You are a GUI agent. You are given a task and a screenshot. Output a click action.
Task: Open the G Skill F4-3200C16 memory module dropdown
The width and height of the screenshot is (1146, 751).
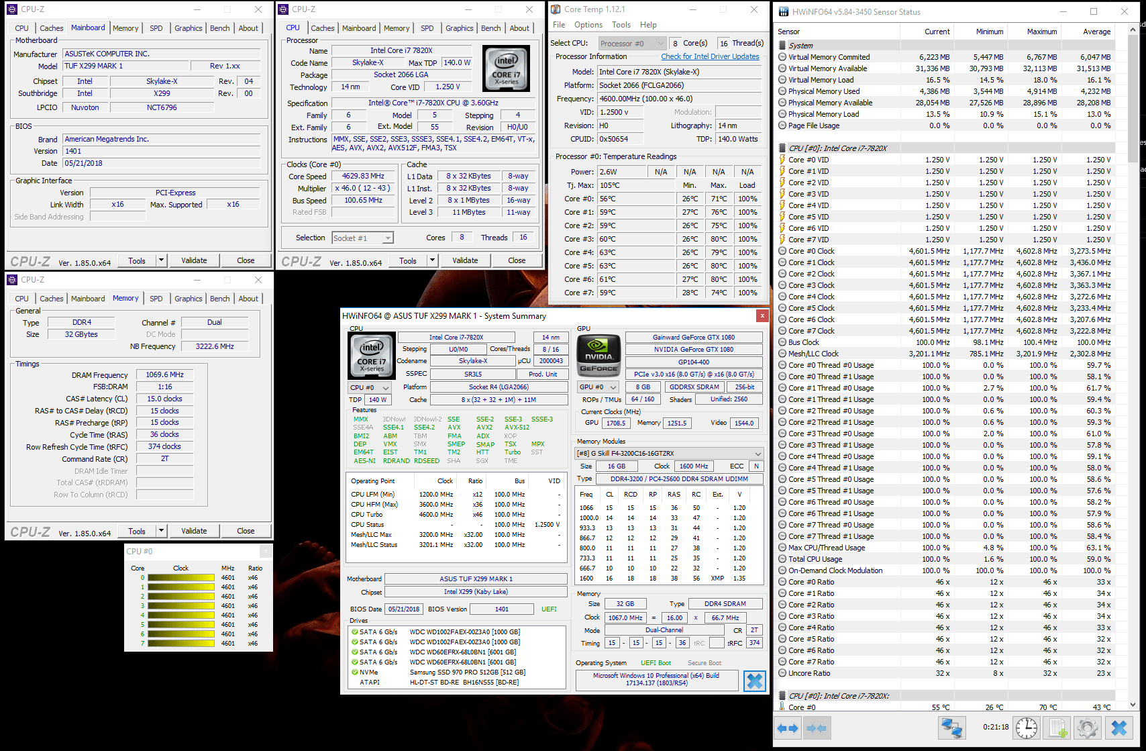(670, 454)
